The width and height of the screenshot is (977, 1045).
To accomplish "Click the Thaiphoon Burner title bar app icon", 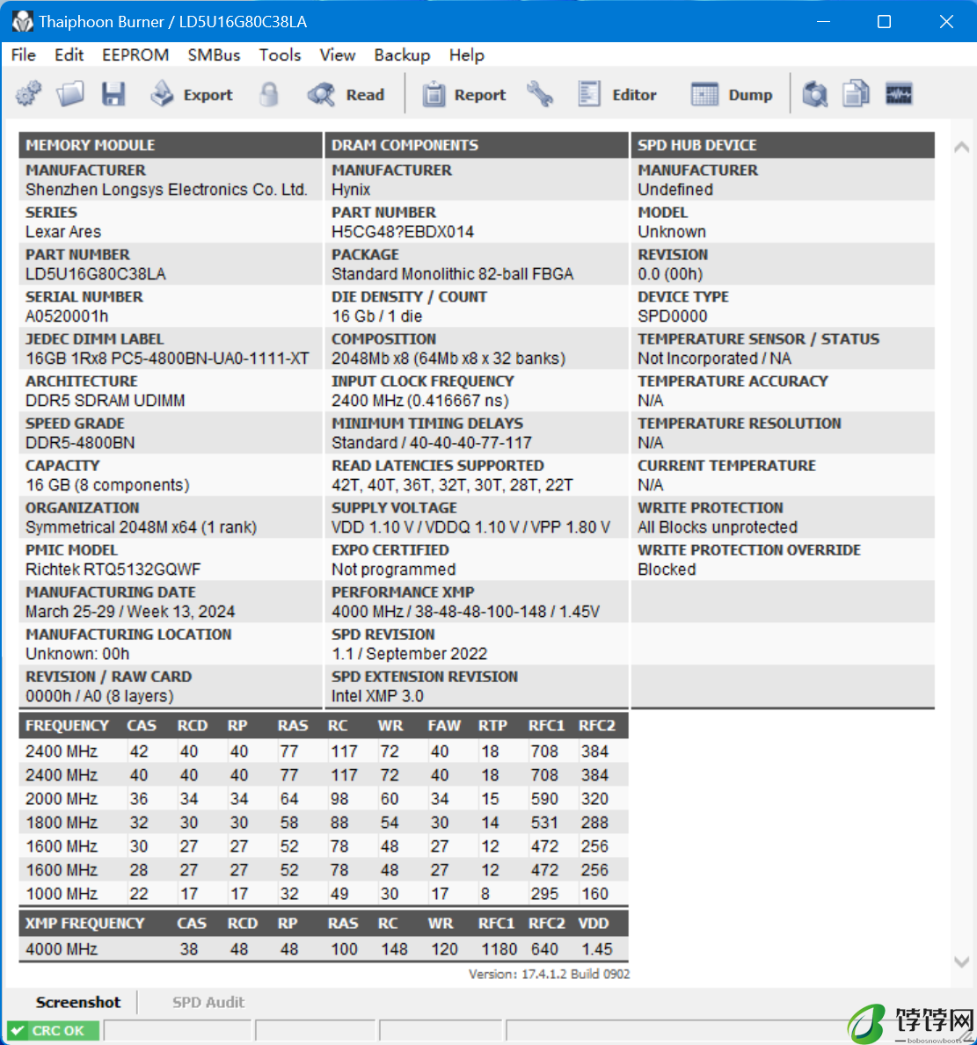I will coord(22,21).
